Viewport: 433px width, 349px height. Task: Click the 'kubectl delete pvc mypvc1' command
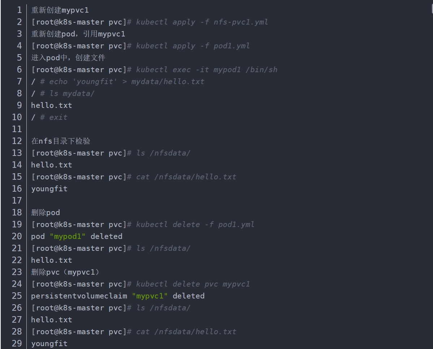point(193,284)
